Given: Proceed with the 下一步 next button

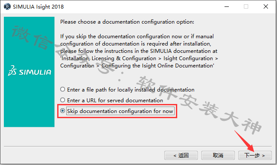Looking at the screenshot, I should pos(255,155).
